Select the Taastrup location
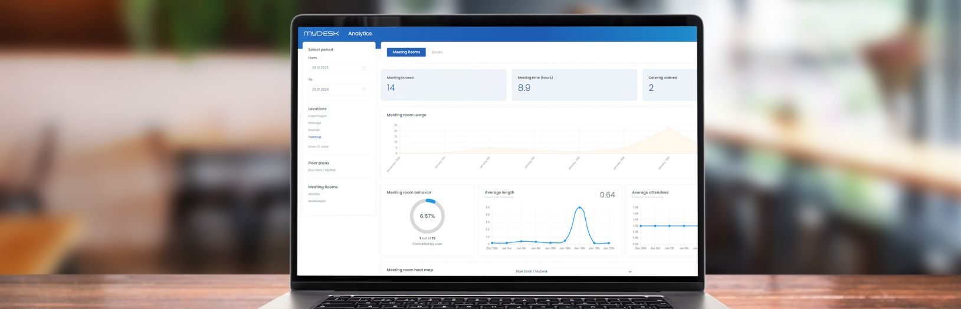This screenshot has width=961, height=309. click(314, 137)
